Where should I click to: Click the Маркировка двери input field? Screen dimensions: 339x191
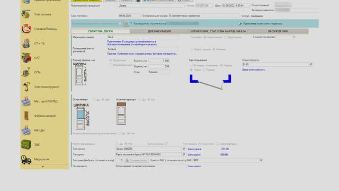[142, 37]
